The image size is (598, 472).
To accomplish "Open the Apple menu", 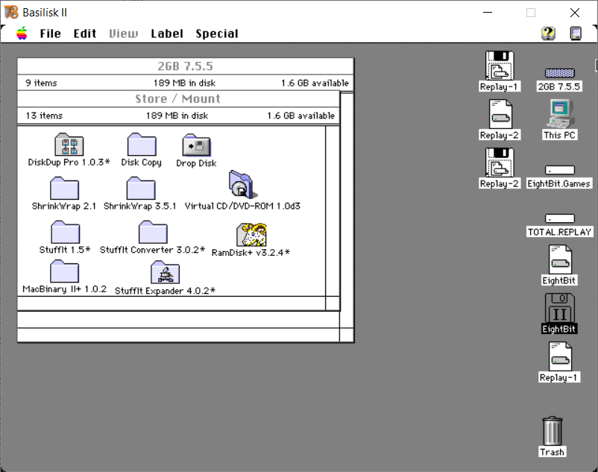I will [x=22, y=34].
